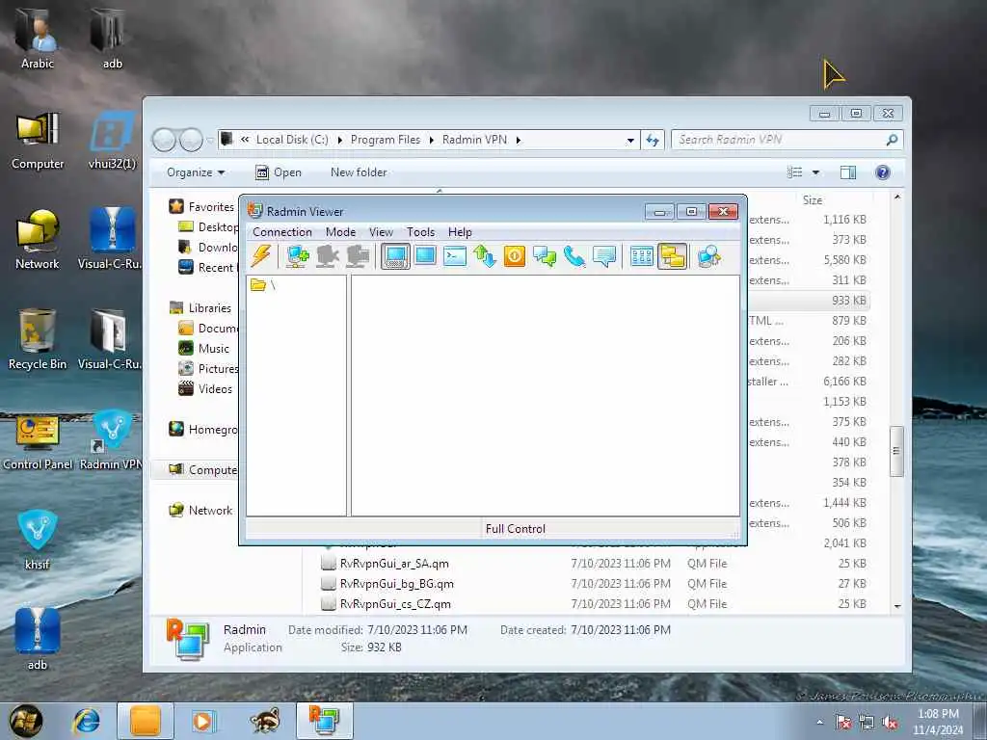Open the Mode menu

tap(340, 232)
